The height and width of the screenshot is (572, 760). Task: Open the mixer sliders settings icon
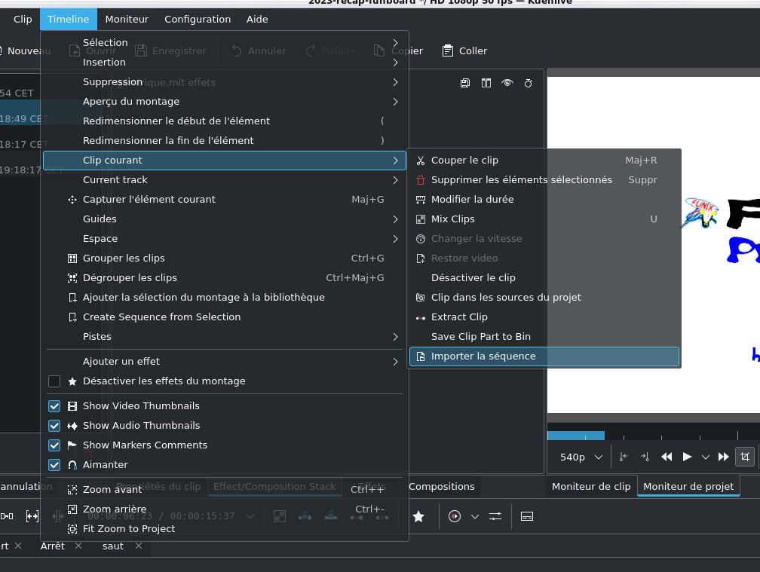495,517
